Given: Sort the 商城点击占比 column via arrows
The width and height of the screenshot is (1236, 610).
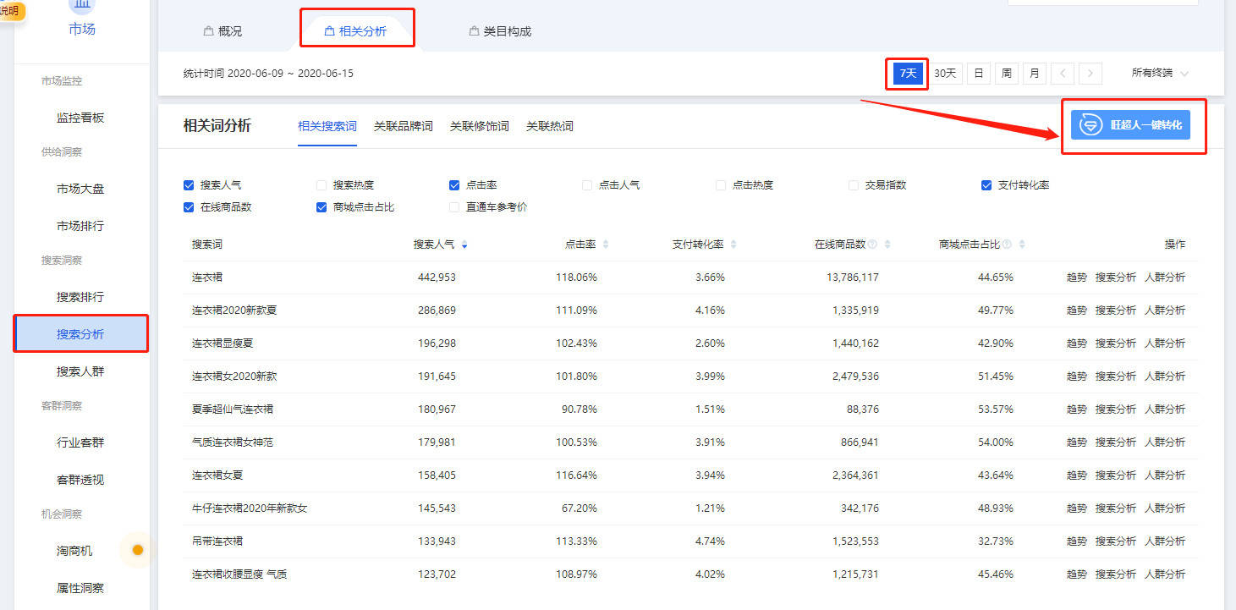Looking at the screenshot, I should click(1022, 245).
